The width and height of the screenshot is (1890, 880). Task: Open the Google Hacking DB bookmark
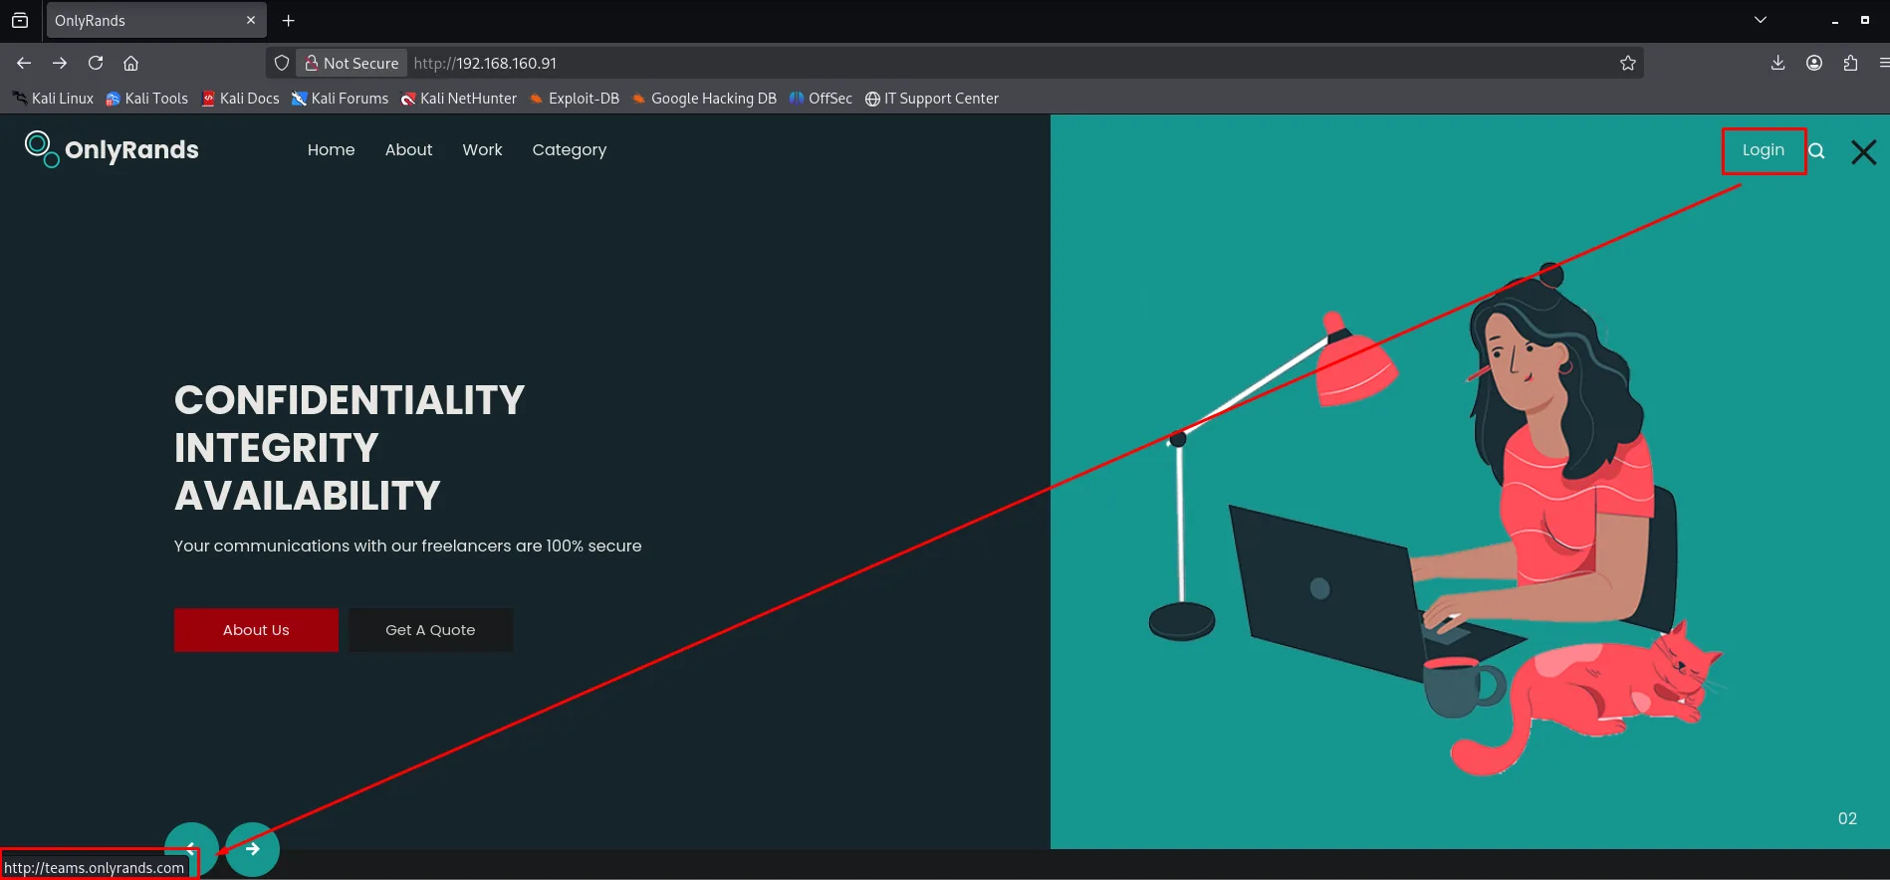(x=705, y=99)
